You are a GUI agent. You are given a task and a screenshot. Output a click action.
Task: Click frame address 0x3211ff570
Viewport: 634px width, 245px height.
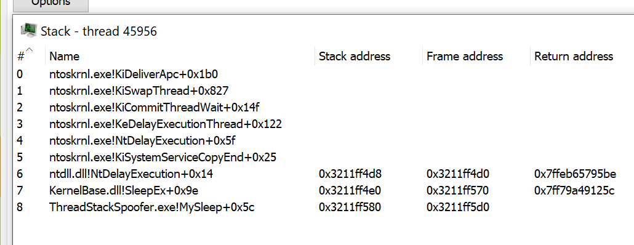(458, 190)
